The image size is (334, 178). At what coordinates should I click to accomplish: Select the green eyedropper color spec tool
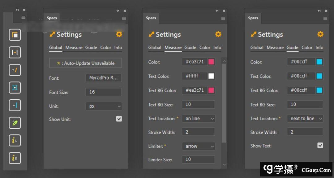(15, 123)
